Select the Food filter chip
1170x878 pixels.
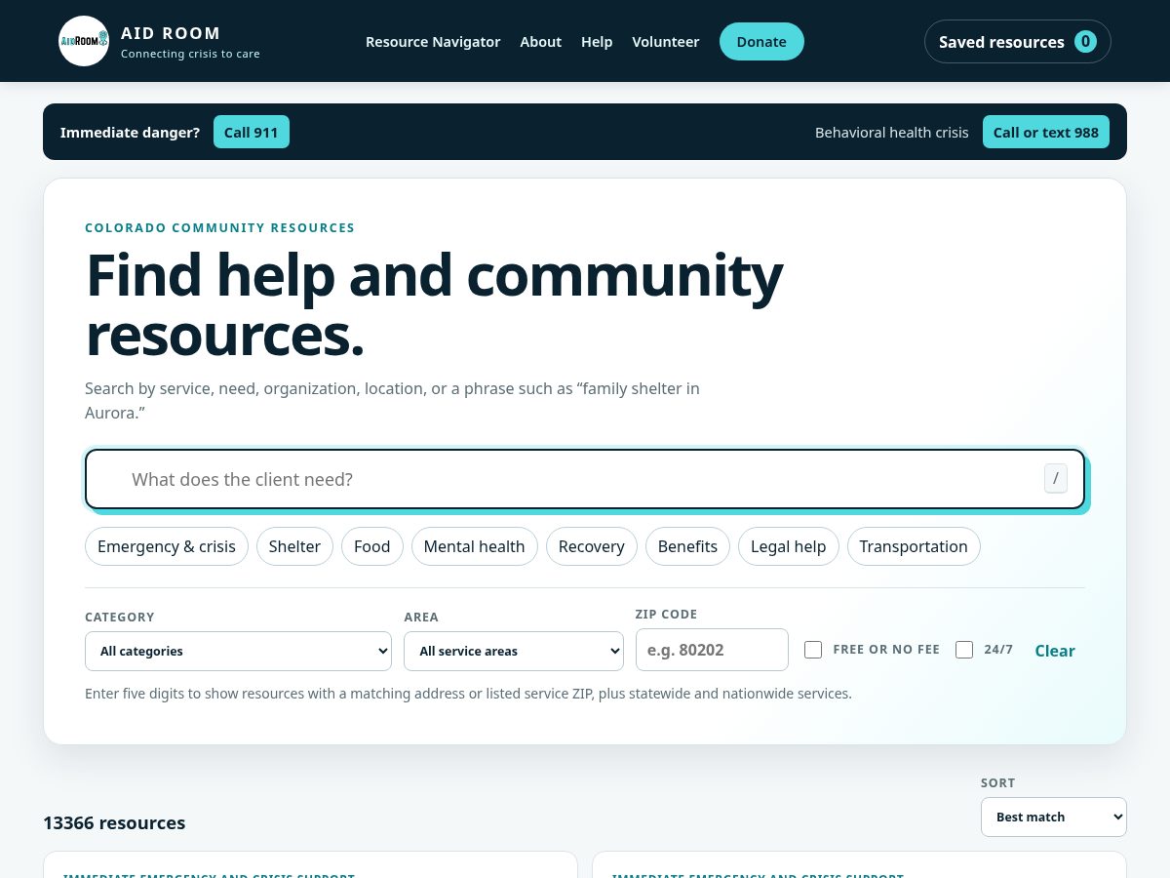pos(372,546)
